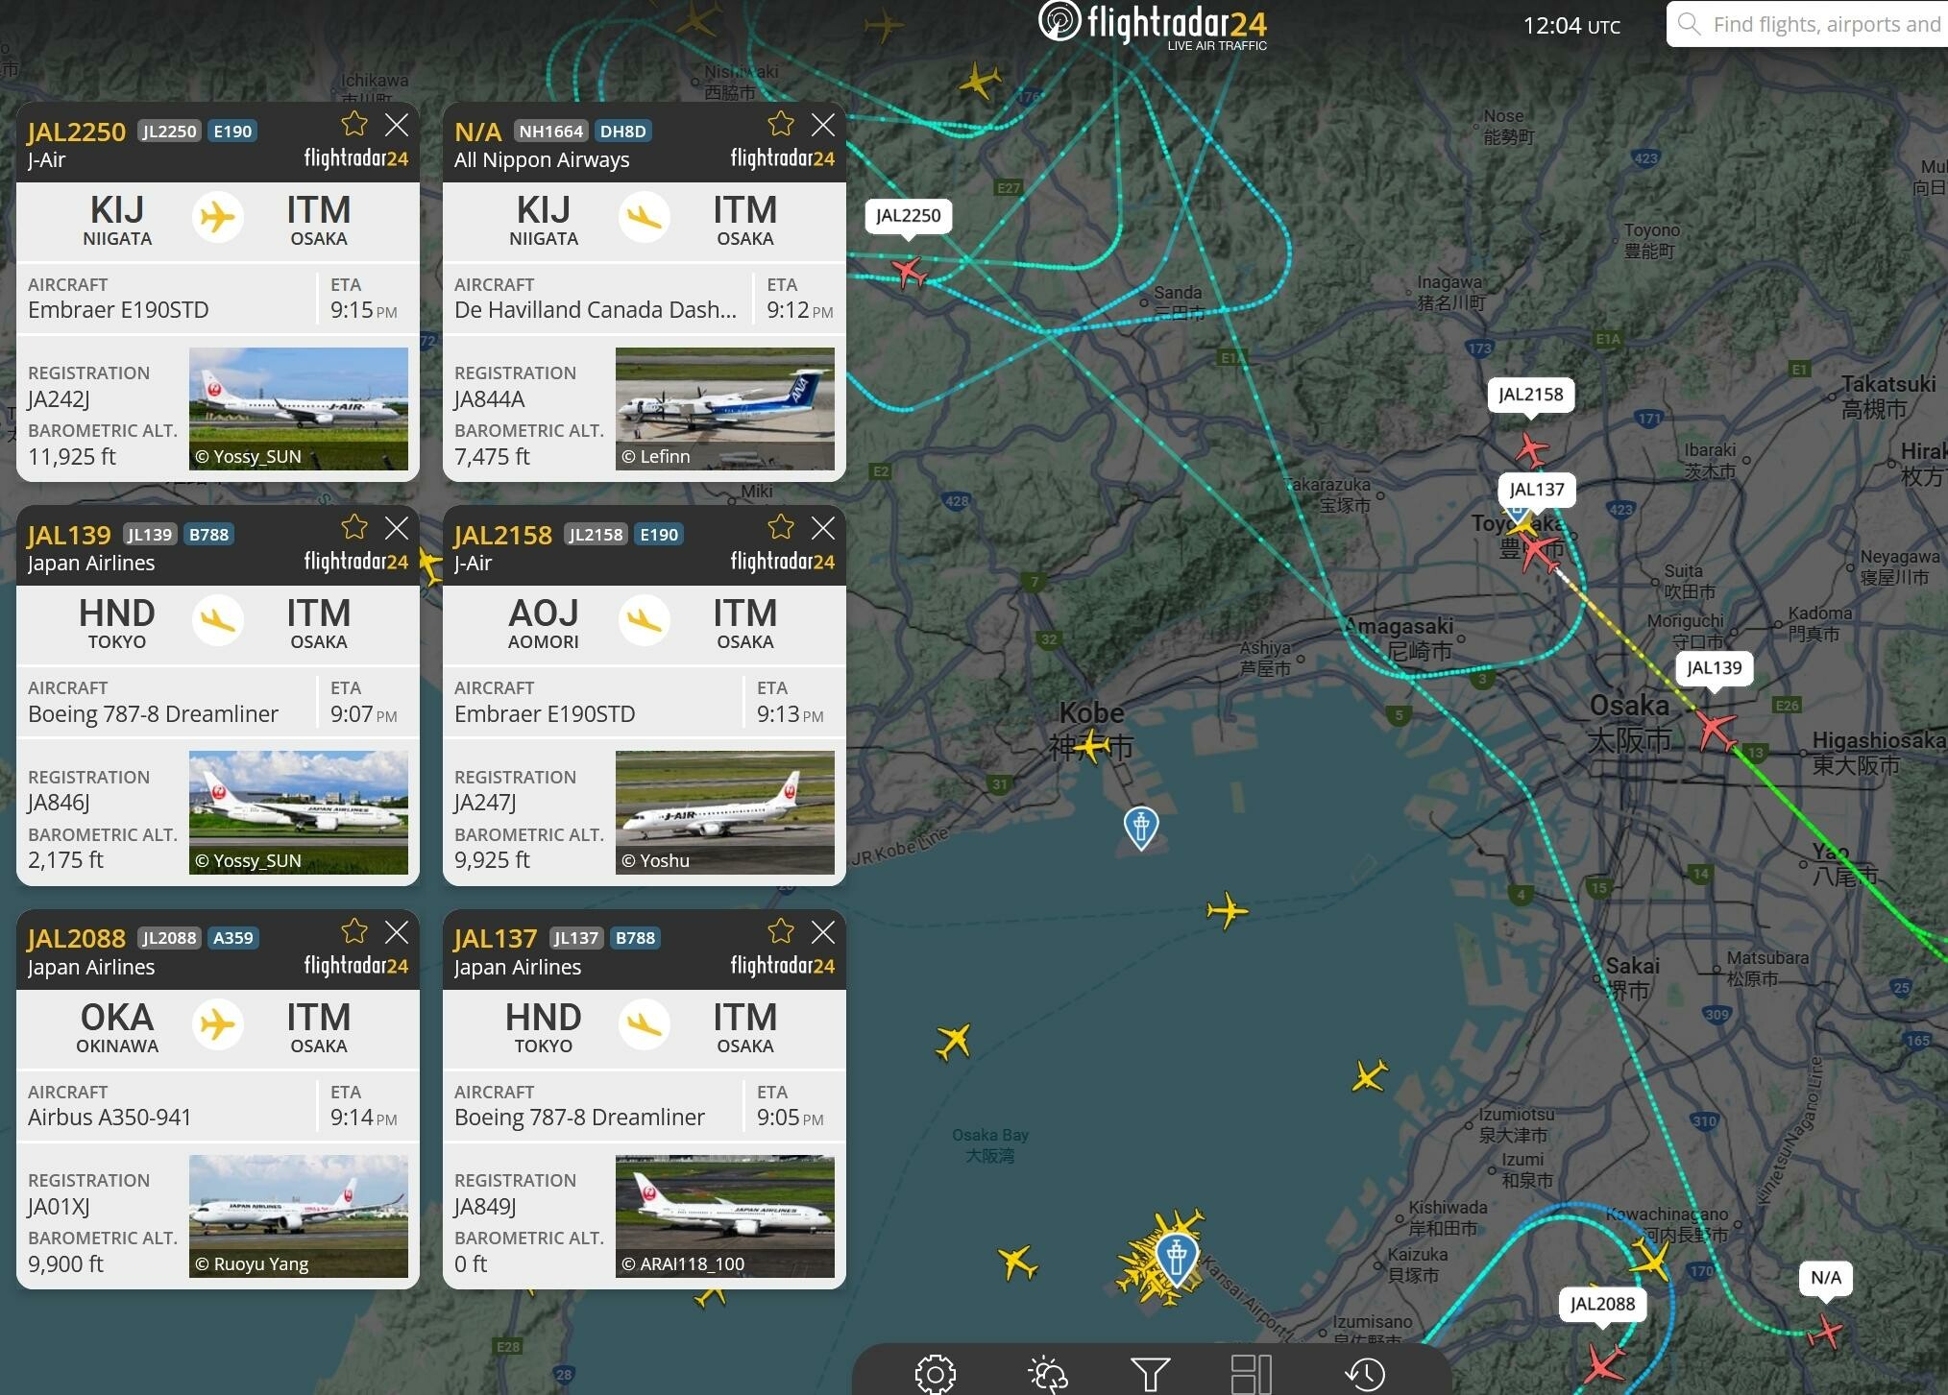Click NH1664 flight number badge
This screenshot has width=1948, height=1395.
[x=550, y=131]
